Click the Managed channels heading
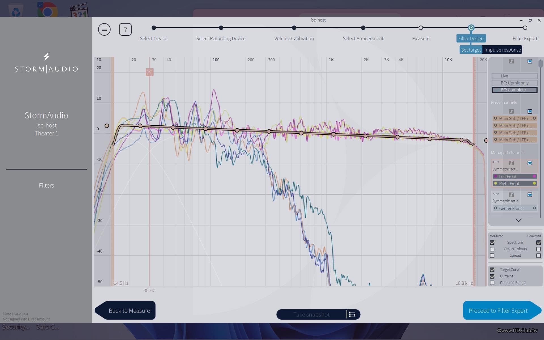Viewport: 544px width, 340px height. [508, 152]
